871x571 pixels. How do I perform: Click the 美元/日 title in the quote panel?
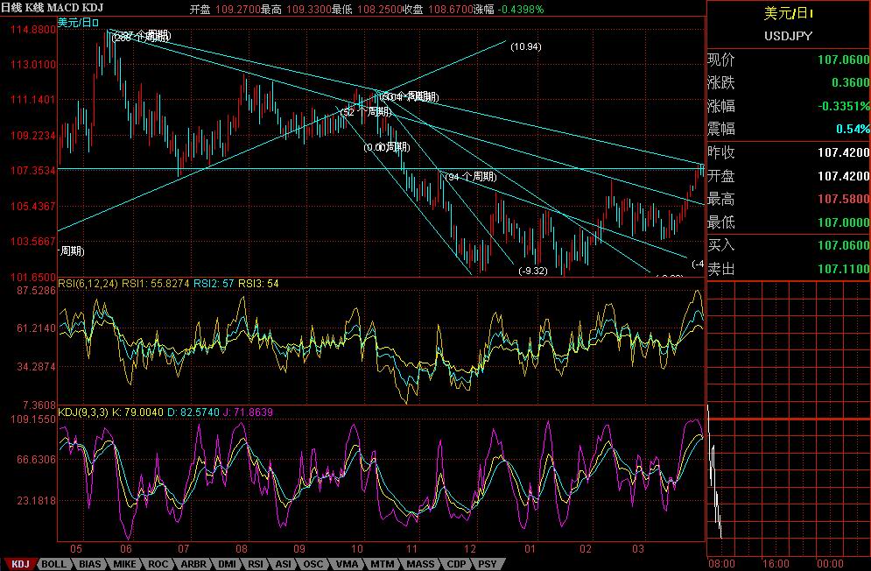coord(788,13)
